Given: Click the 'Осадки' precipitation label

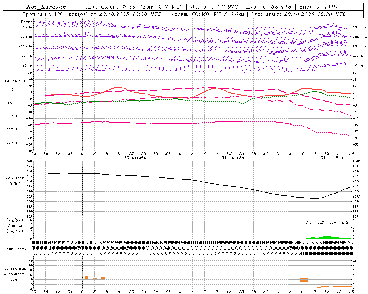Looking at the screenshot, I should click(x=15, y=226).
